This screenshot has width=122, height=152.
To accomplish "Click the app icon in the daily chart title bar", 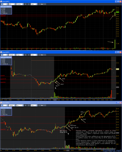I will click(x=1, y=2).
